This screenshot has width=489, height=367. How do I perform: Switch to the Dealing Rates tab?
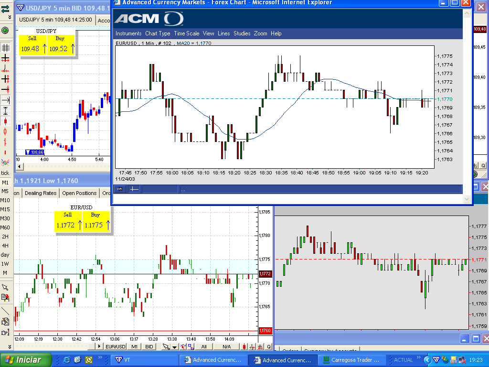click(x=41, y=193)
